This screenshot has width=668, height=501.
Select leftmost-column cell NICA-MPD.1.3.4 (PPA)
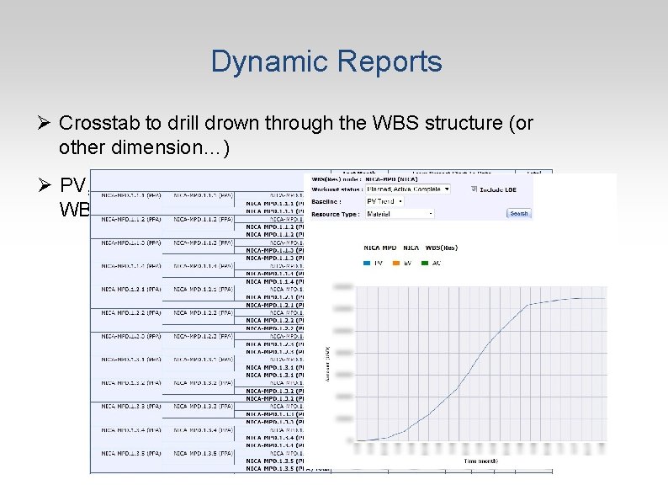click(130, 429)
